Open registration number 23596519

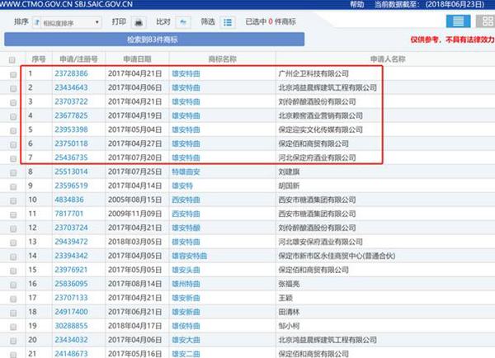(71, 186)
